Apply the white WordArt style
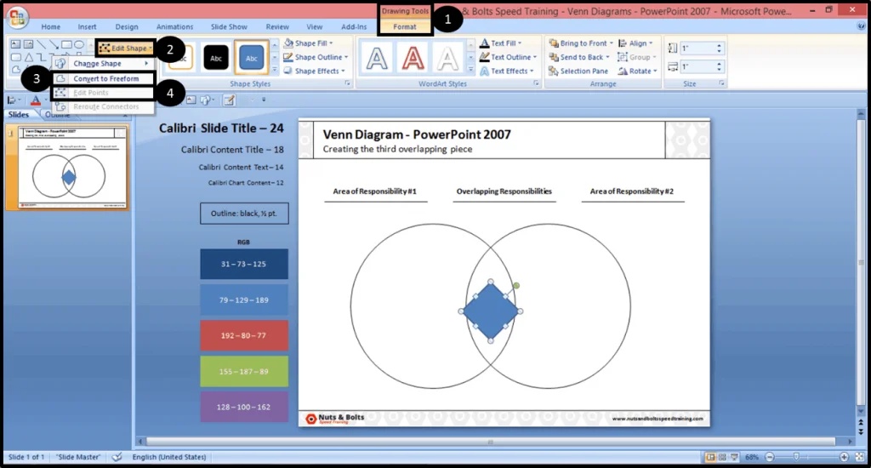This screenshot has height=468, width=871. click(x=447, y=59)
